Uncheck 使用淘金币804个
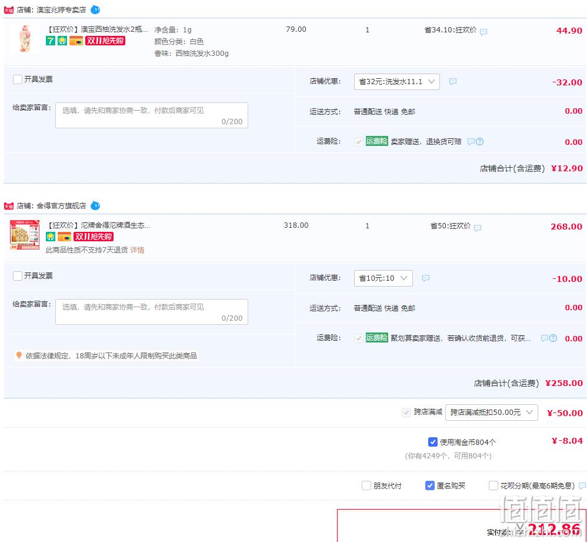587x542 pixels. (x=433, y=442)
